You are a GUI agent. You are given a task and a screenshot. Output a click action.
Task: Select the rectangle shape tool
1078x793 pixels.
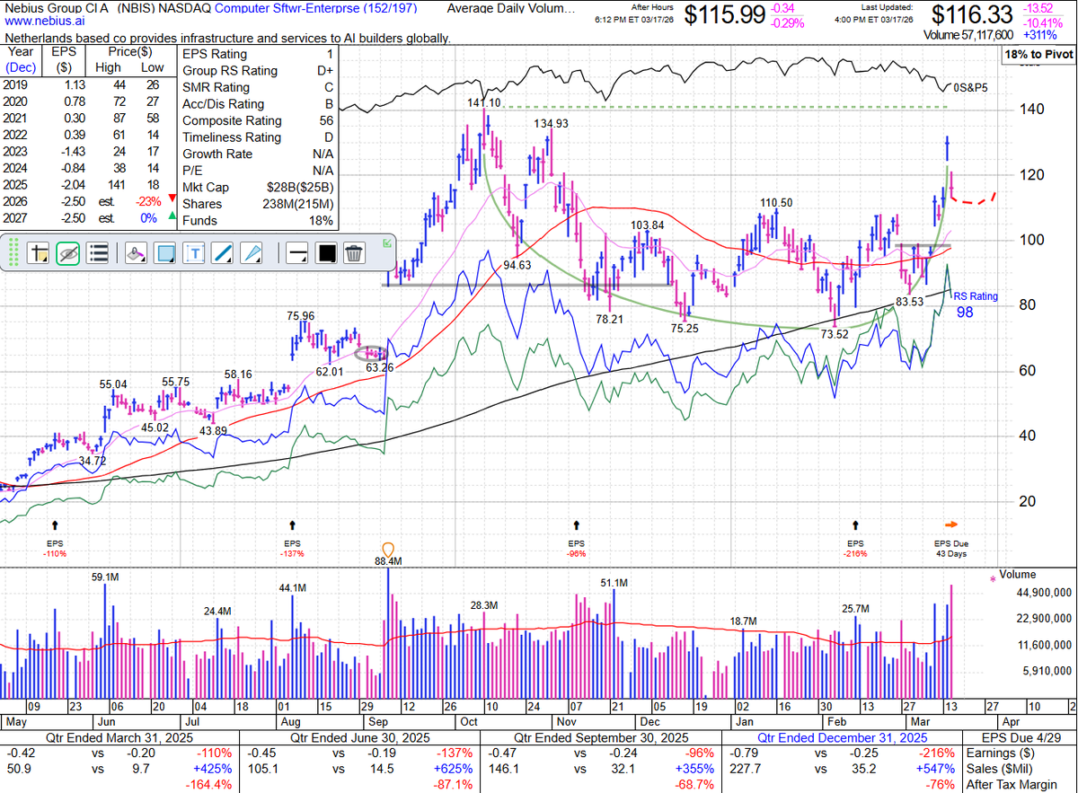coord(164,253)
